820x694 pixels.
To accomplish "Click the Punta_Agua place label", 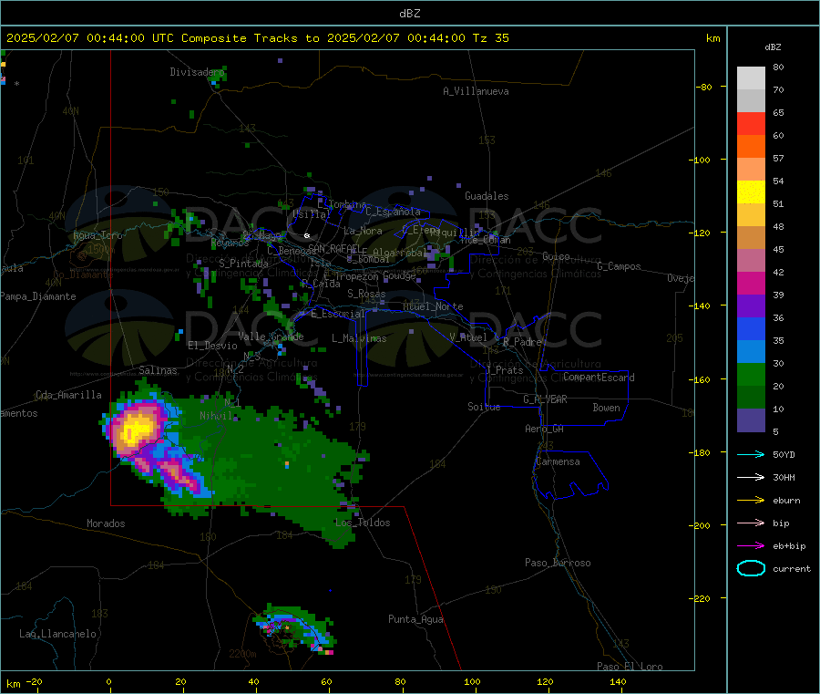I will [415, 620].
